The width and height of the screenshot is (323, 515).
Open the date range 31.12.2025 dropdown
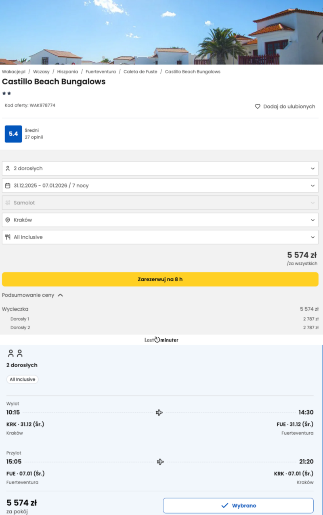coord(160,186)
